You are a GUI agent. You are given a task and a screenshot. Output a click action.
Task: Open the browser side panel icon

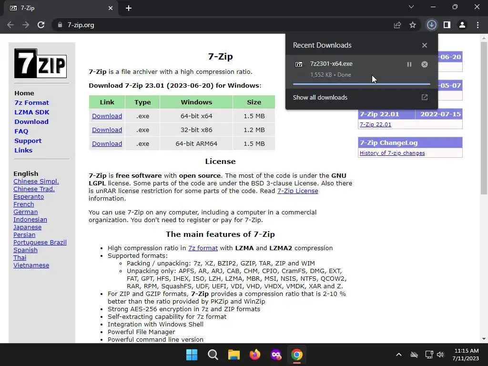447,25
